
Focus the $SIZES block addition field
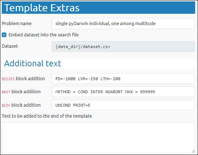click(123, 79)
